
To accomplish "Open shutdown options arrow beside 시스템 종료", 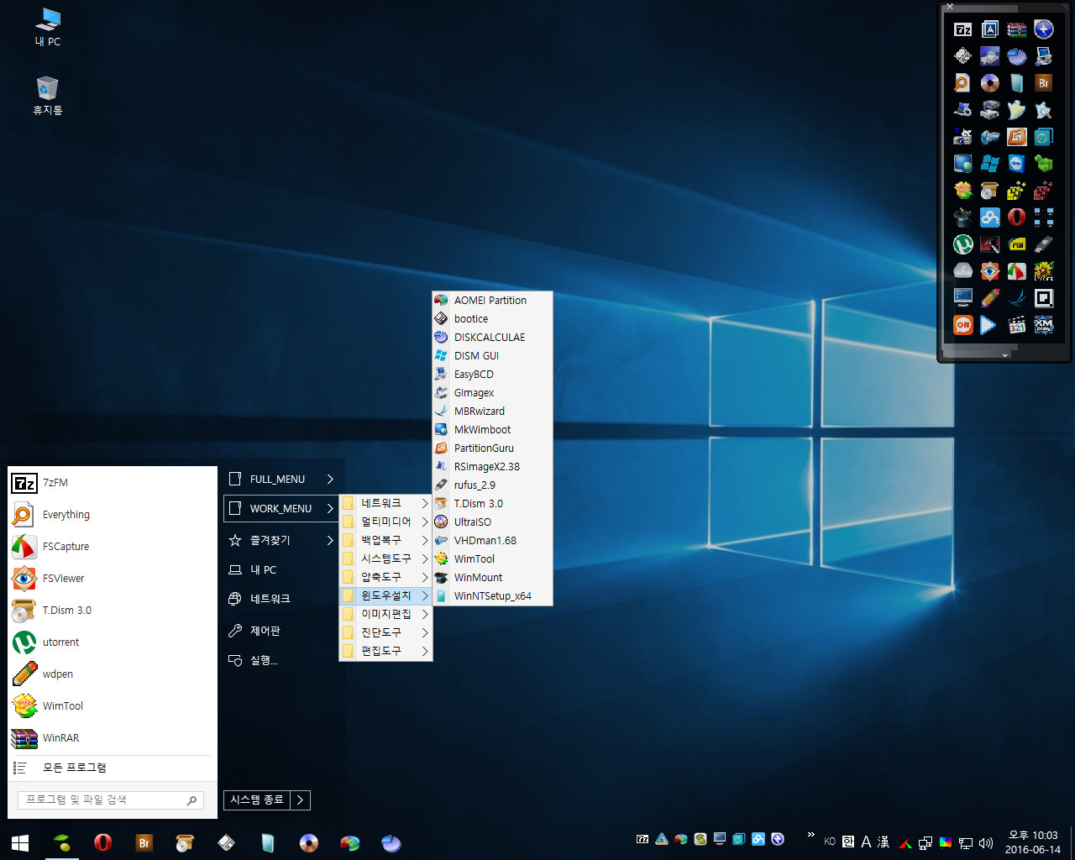I will pyautogui.click(x=301, y=800).
